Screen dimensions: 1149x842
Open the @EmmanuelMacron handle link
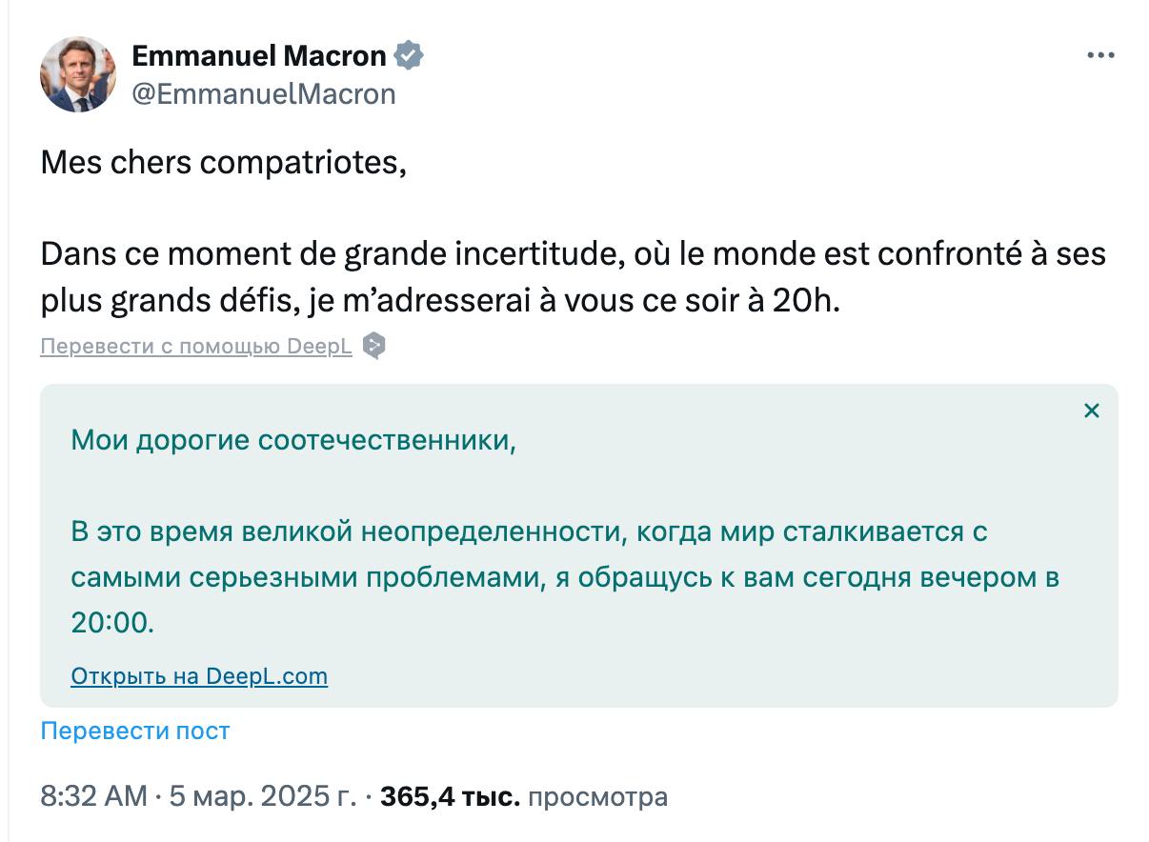pyautogui.click(x=263, y=93)
